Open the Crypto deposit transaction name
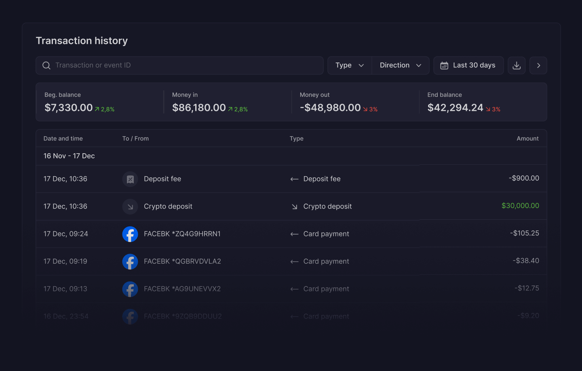This screenshot has height=371, width=582. pyautogui.click(x=168, y=206)
